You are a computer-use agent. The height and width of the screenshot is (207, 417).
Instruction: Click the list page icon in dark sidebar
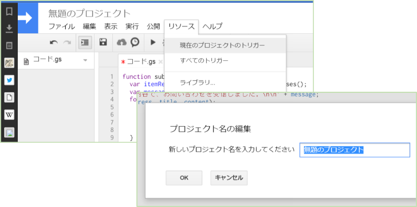[9, 46]
